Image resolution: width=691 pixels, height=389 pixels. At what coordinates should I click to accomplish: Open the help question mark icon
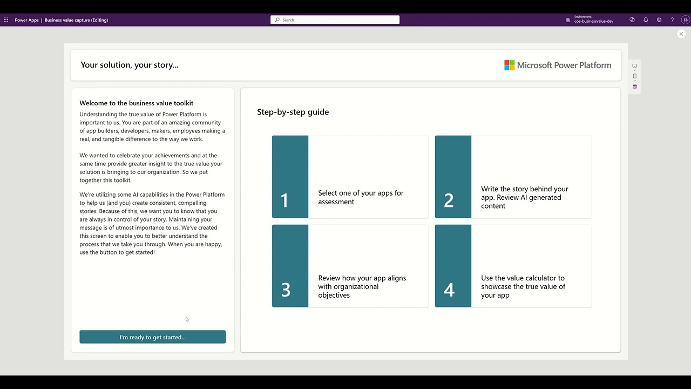tap(672, 20)
